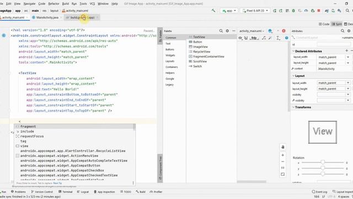The image size is (353, 199).
Task: Click the red Stop button in toolbar
Action: 319,11
